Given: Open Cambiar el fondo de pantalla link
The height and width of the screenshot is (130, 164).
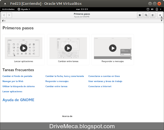Looking at the screenshot, I should (17, 76).
